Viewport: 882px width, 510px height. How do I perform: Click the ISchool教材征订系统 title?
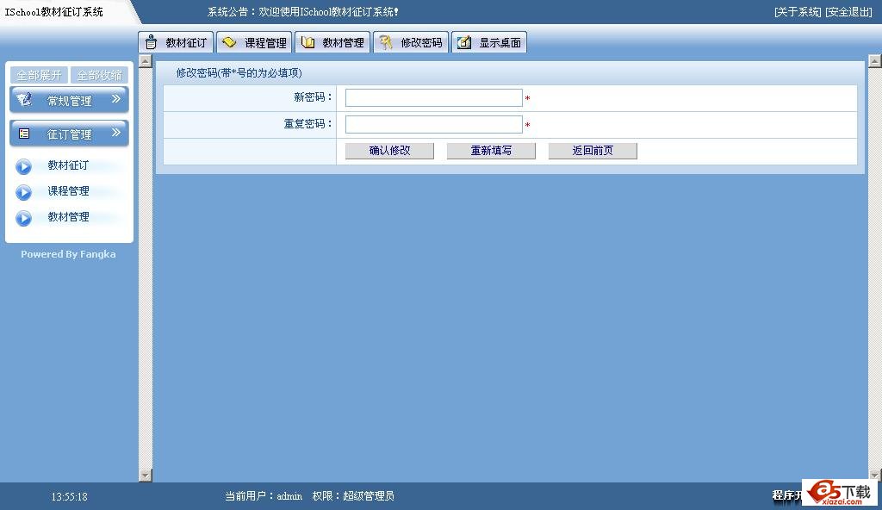point(54,12)
